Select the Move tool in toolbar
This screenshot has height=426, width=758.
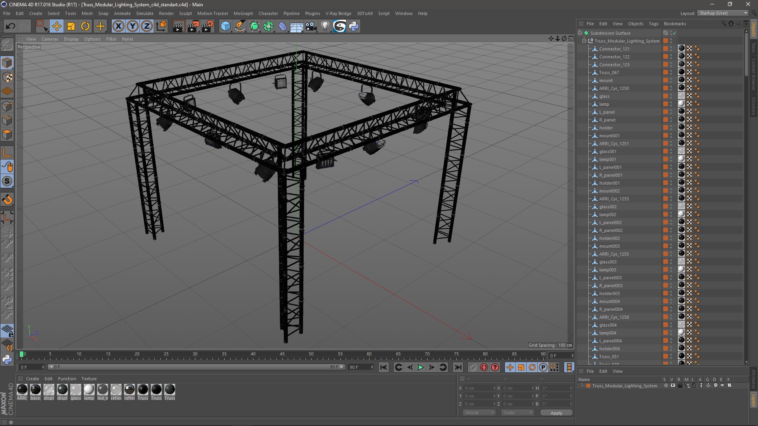click(56, 26)
